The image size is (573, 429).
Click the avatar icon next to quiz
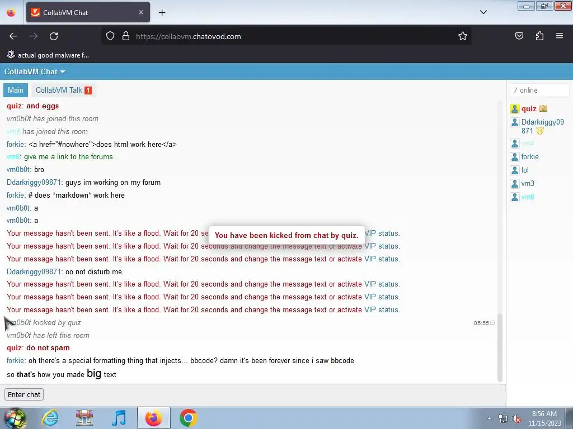[x=515, y=109]
